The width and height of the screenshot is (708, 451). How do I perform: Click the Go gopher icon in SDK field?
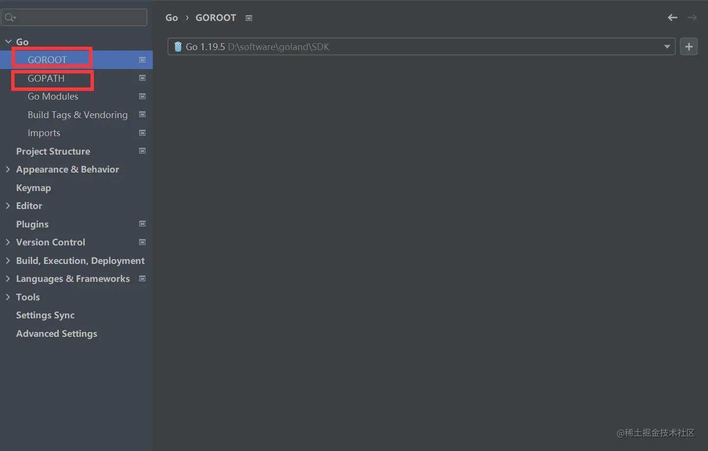(178, 47)
